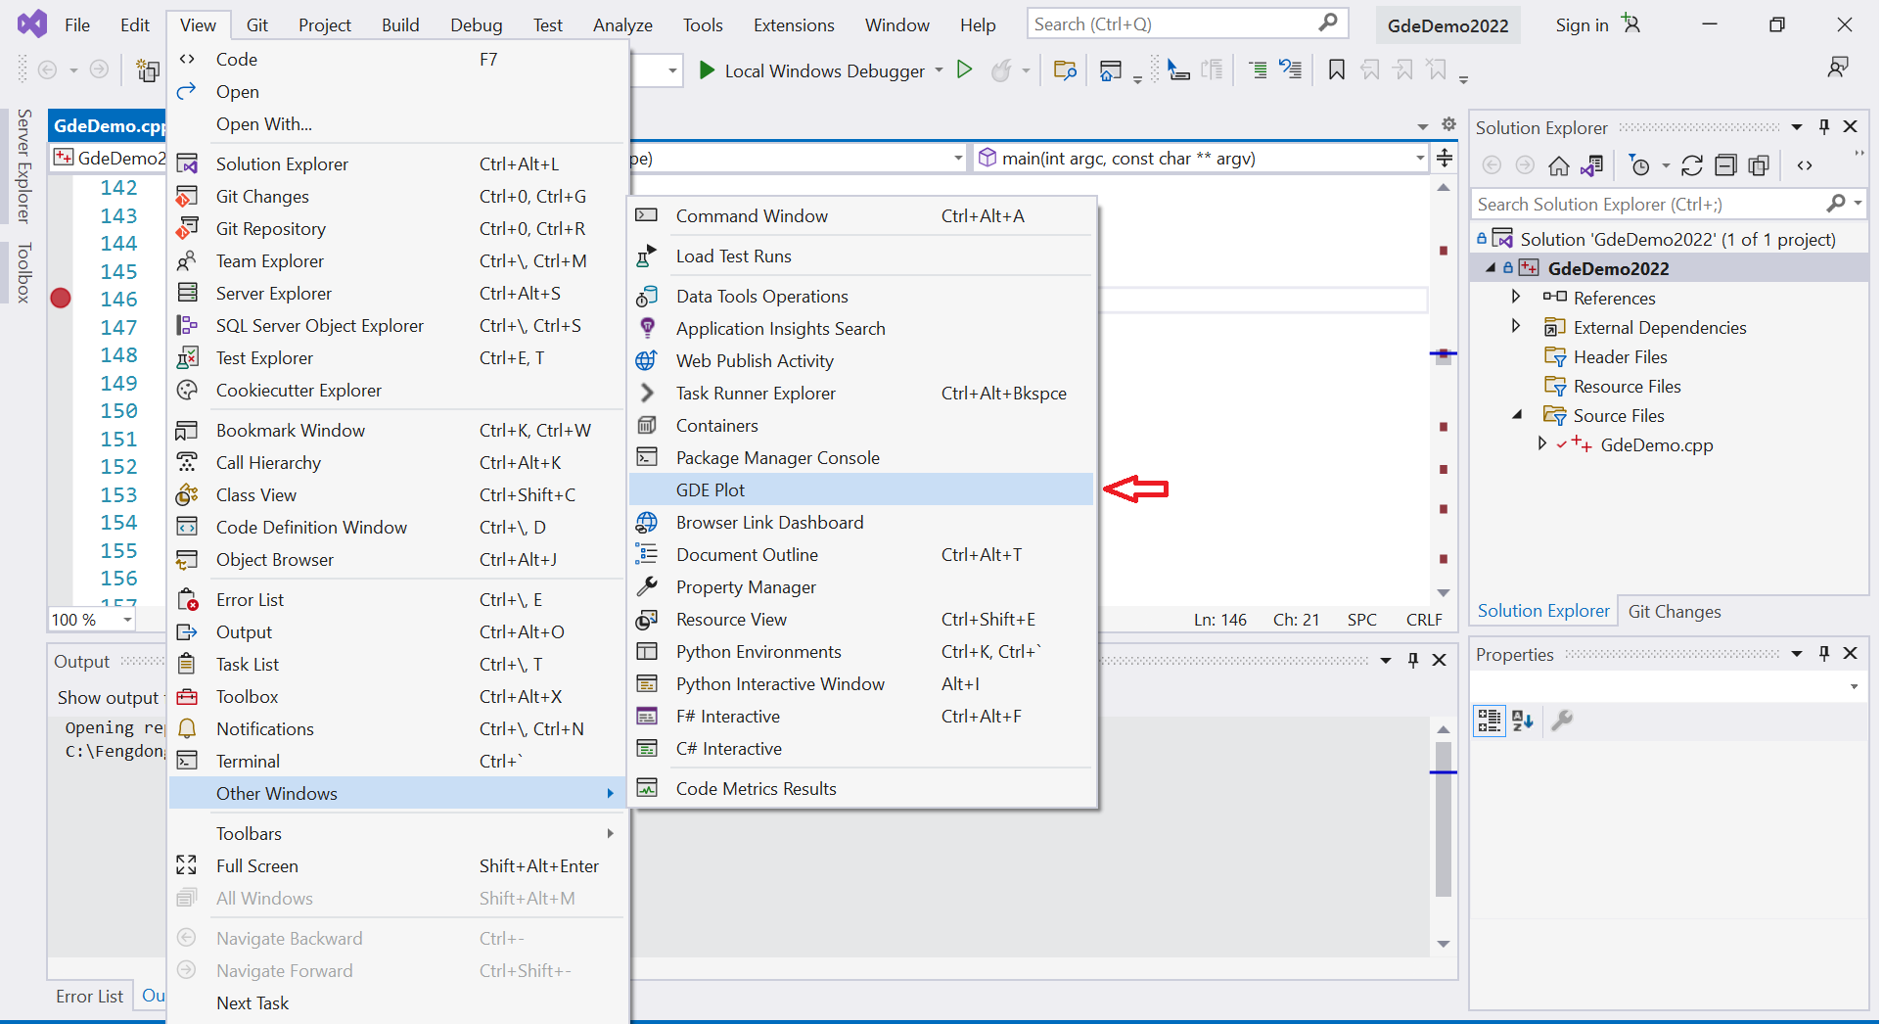
Task: Open the Properties object selector dropdown
Action: click(x=1854, y=686)
